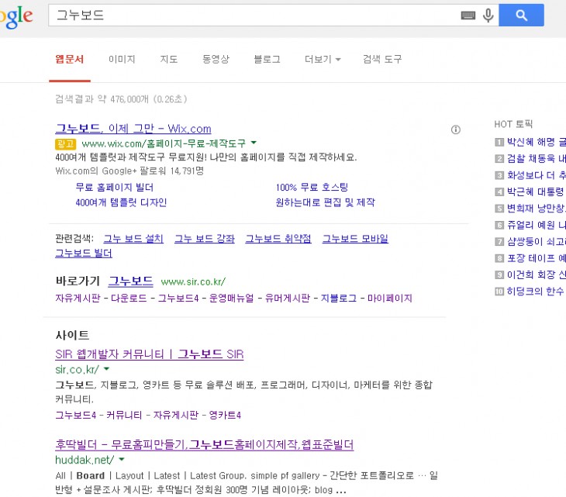Viewport: 566px width, 497px height.
Task: Open the 마이페이지 sublink
Action: [390, 299]
